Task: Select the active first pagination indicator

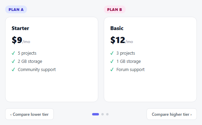Action: (x=96, y=114)
